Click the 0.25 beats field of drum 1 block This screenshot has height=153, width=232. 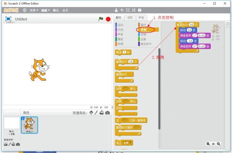pyautogui.click(x=202, y=36)
